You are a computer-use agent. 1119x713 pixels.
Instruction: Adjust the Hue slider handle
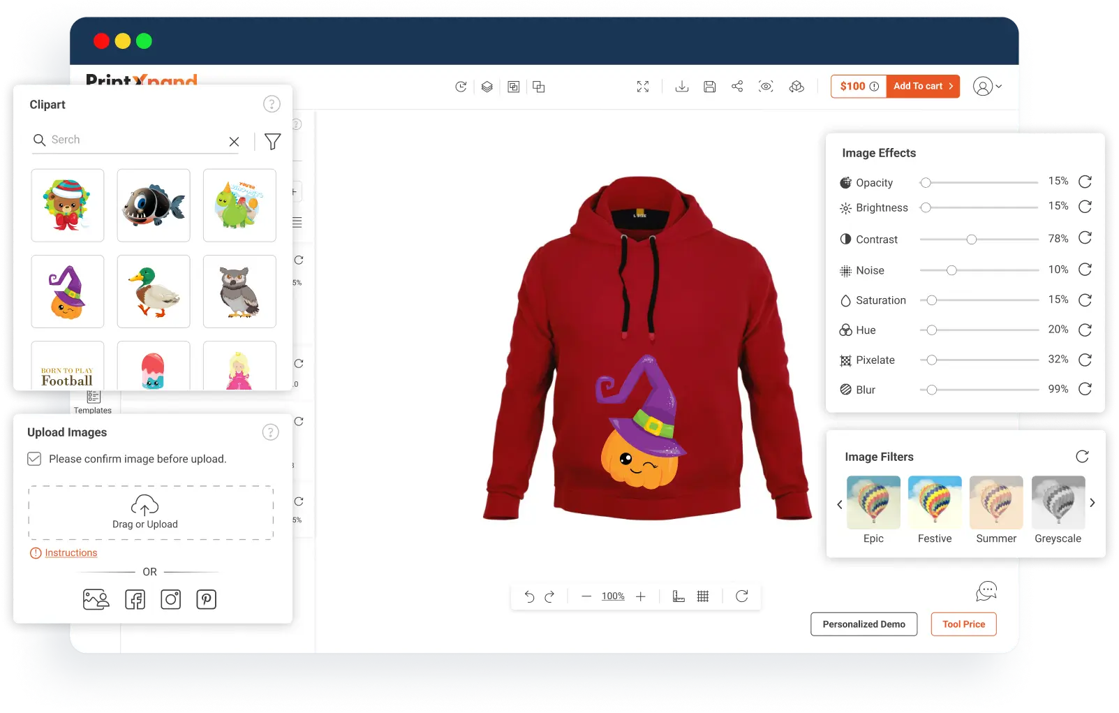tap(932, 330)
